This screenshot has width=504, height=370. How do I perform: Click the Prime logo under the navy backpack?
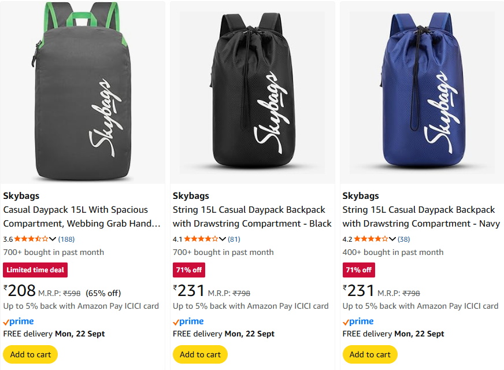(358, 321)
